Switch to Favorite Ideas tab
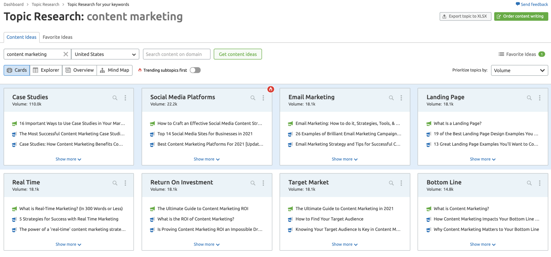Viewport: 551px width, 257px height. pos(58,37)
